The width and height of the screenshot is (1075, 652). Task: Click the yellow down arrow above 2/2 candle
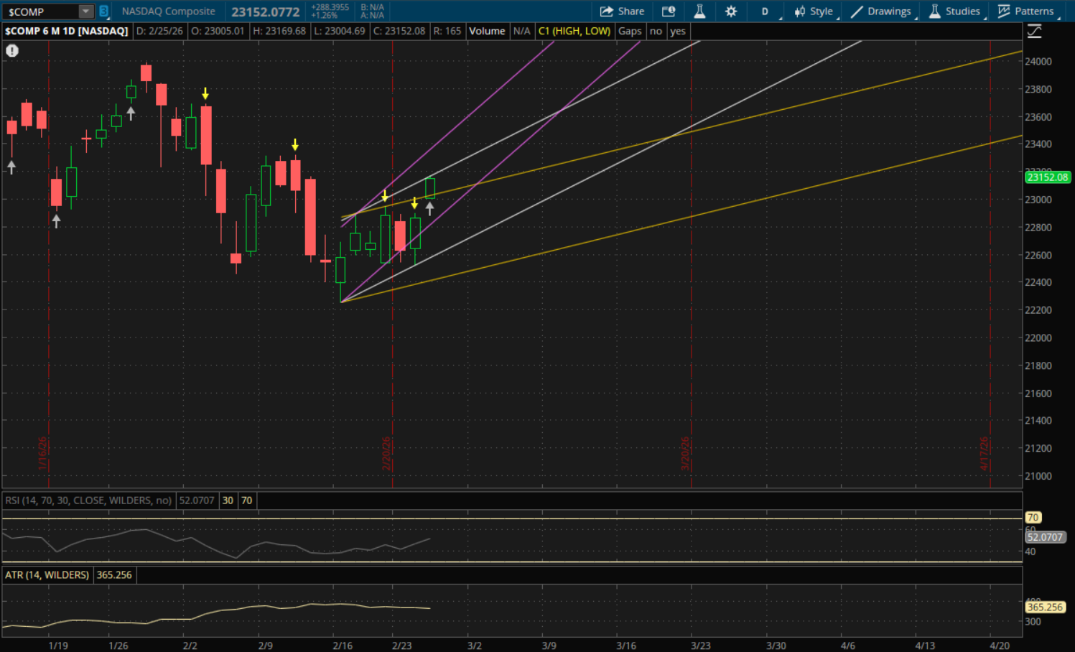[x=205, y=93]
